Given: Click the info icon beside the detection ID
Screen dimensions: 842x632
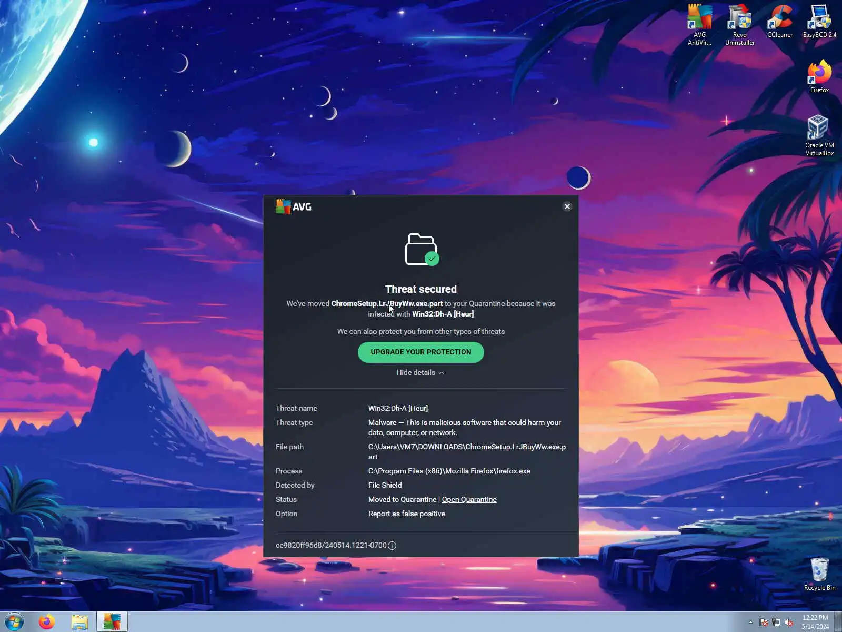Looking at the screenshot, I should point(392,546).
